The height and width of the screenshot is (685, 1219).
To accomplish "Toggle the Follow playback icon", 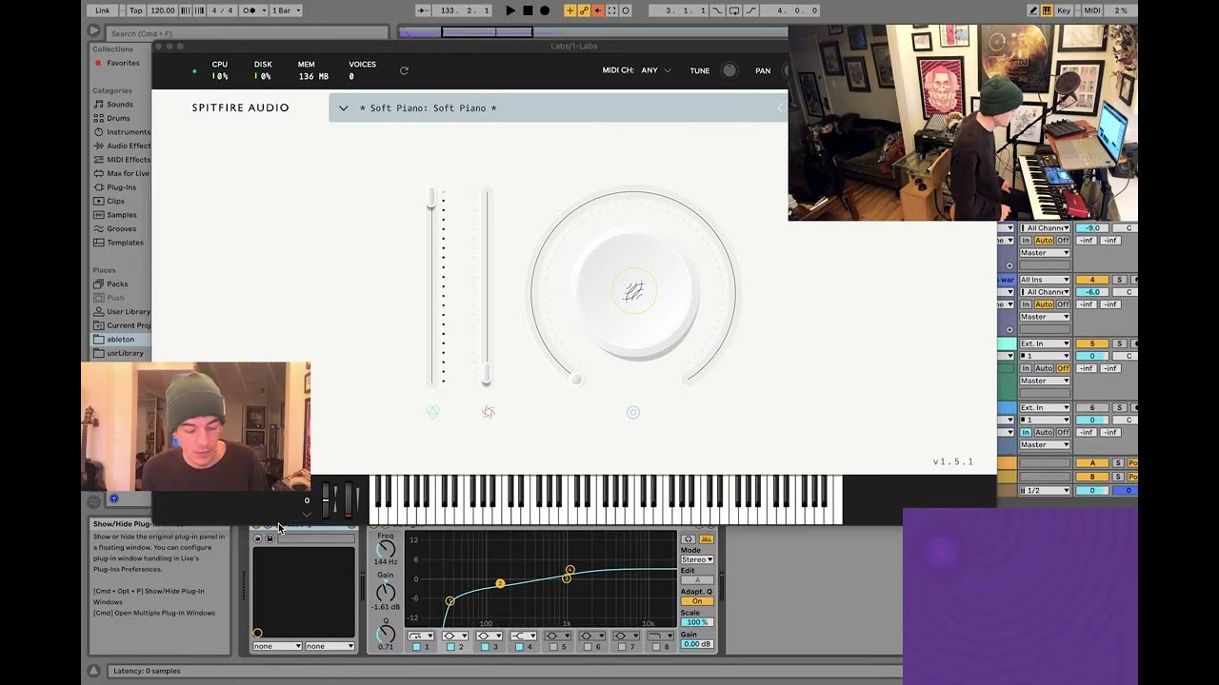I will coord(423,10).
